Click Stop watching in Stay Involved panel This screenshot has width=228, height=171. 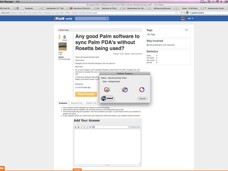pyautogui.click(x=154, y=45)
